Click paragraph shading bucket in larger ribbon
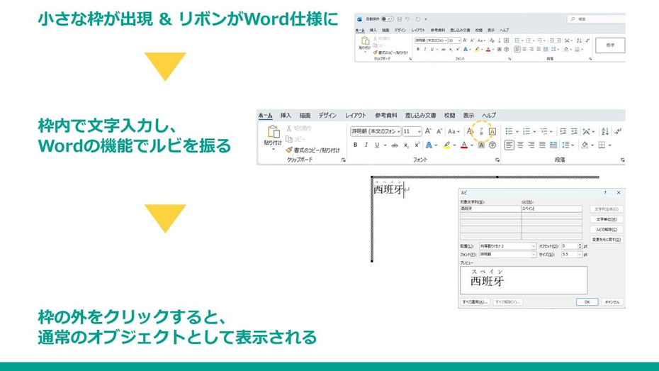 [585, 145]
